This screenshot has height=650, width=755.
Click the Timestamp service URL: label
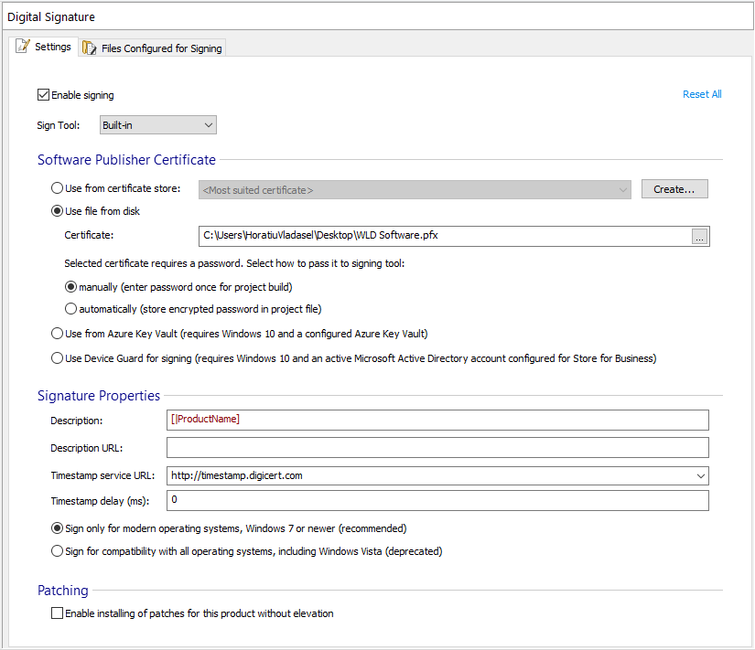(x=103, y=475)
